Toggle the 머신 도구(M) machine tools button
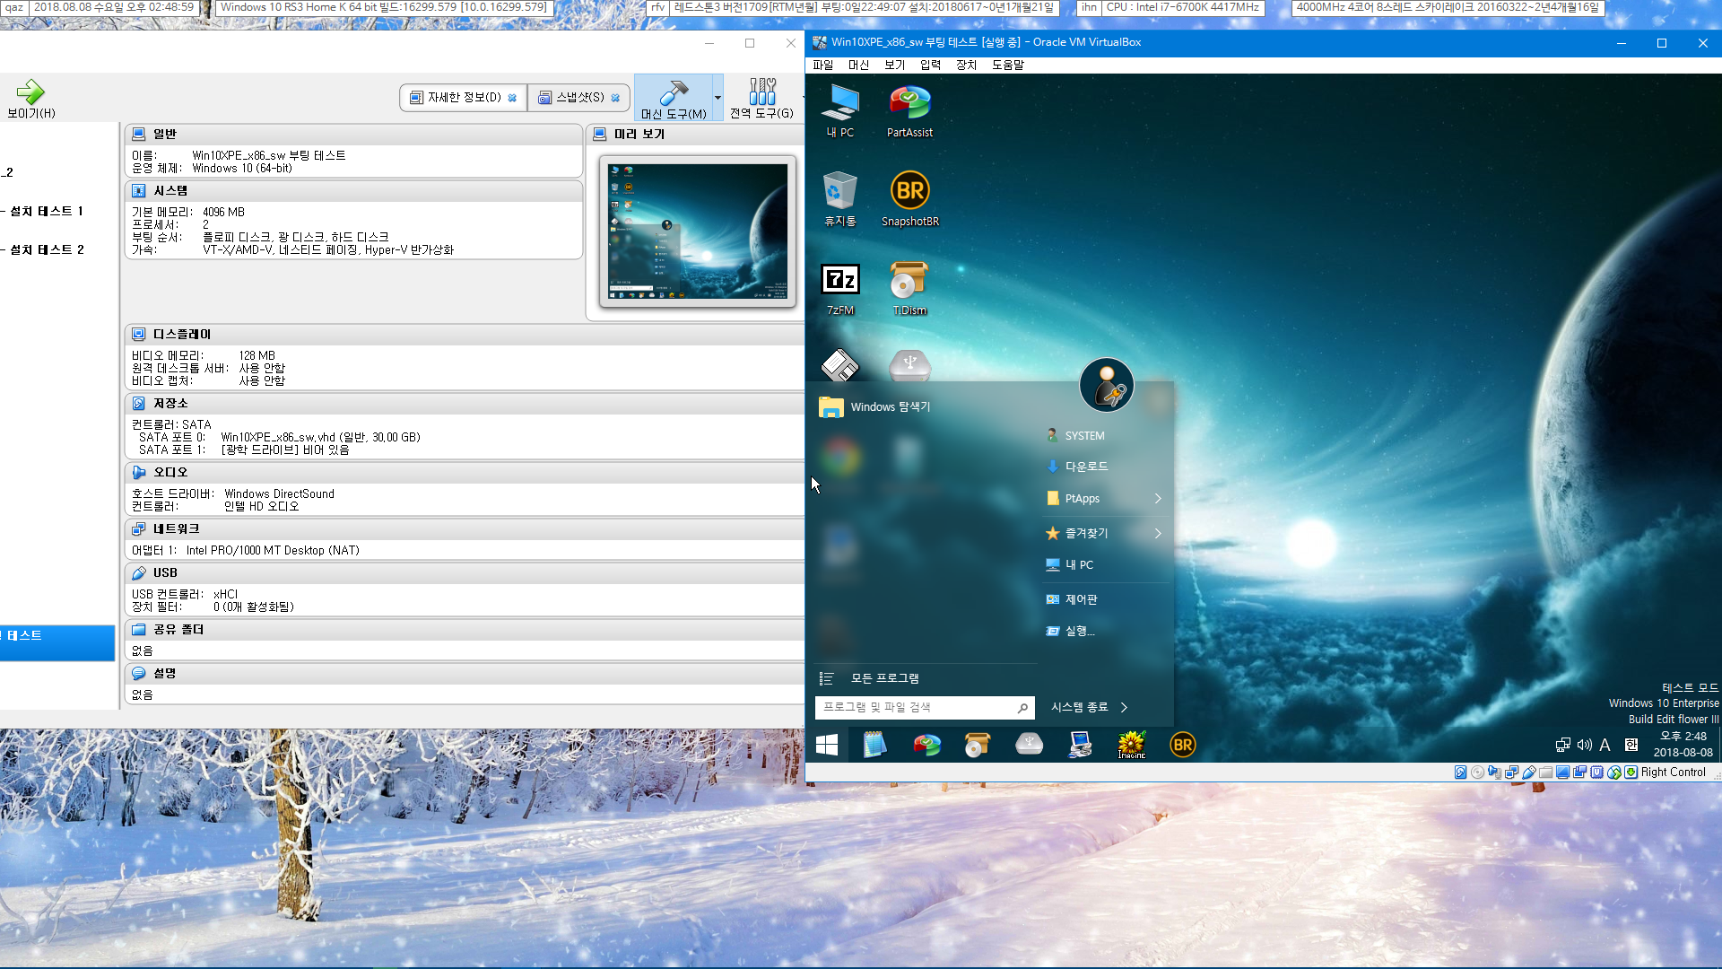Image resolution: width=1722 pixels, height=969 pixels. [674, 98]
